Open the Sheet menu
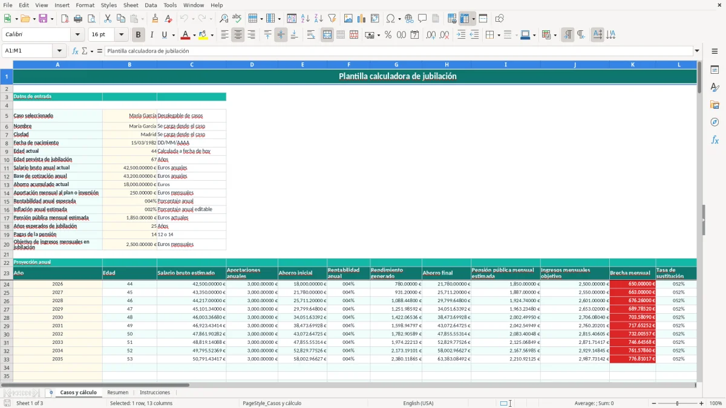Image resolution: width=726 pixels, height=408 pixels. (x=131, y=5)
